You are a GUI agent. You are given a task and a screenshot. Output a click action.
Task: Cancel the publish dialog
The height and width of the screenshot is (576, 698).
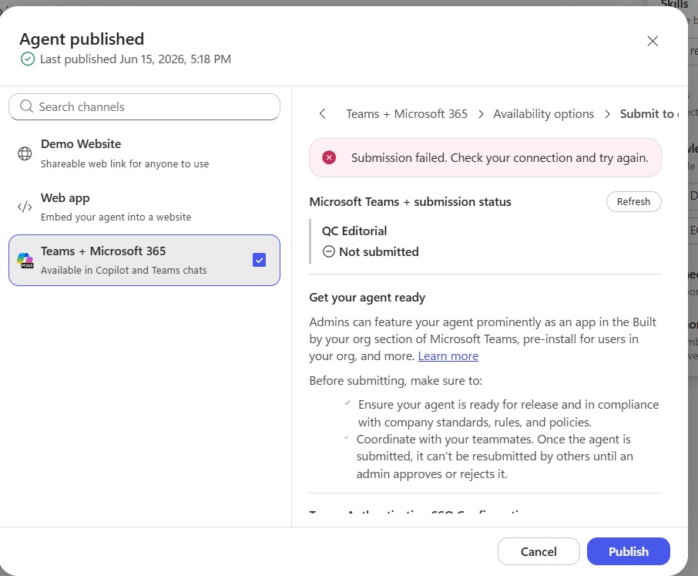pyautogui.click(x=539, y=551)
